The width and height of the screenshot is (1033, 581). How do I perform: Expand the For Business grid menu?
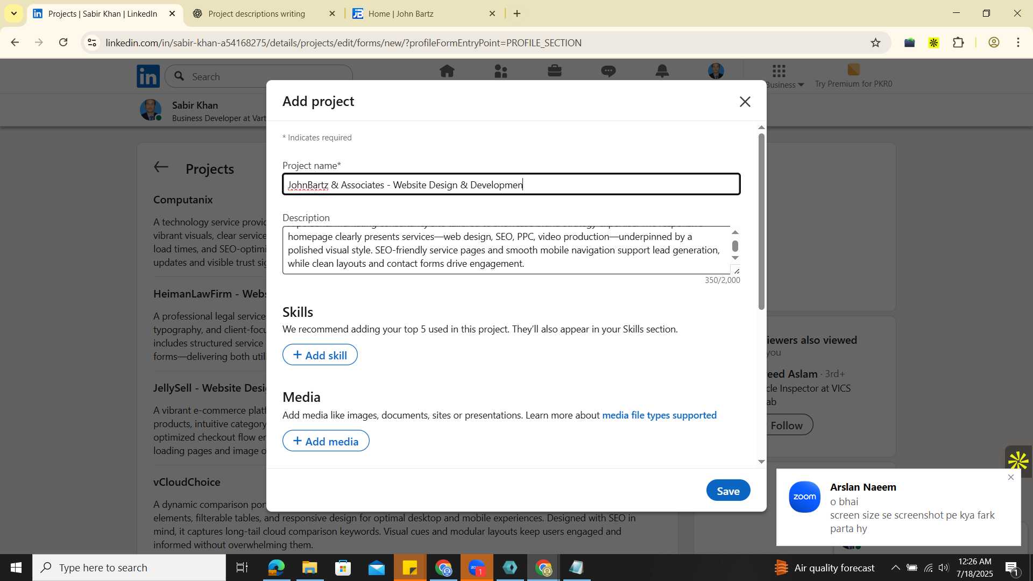coord(779,70)
